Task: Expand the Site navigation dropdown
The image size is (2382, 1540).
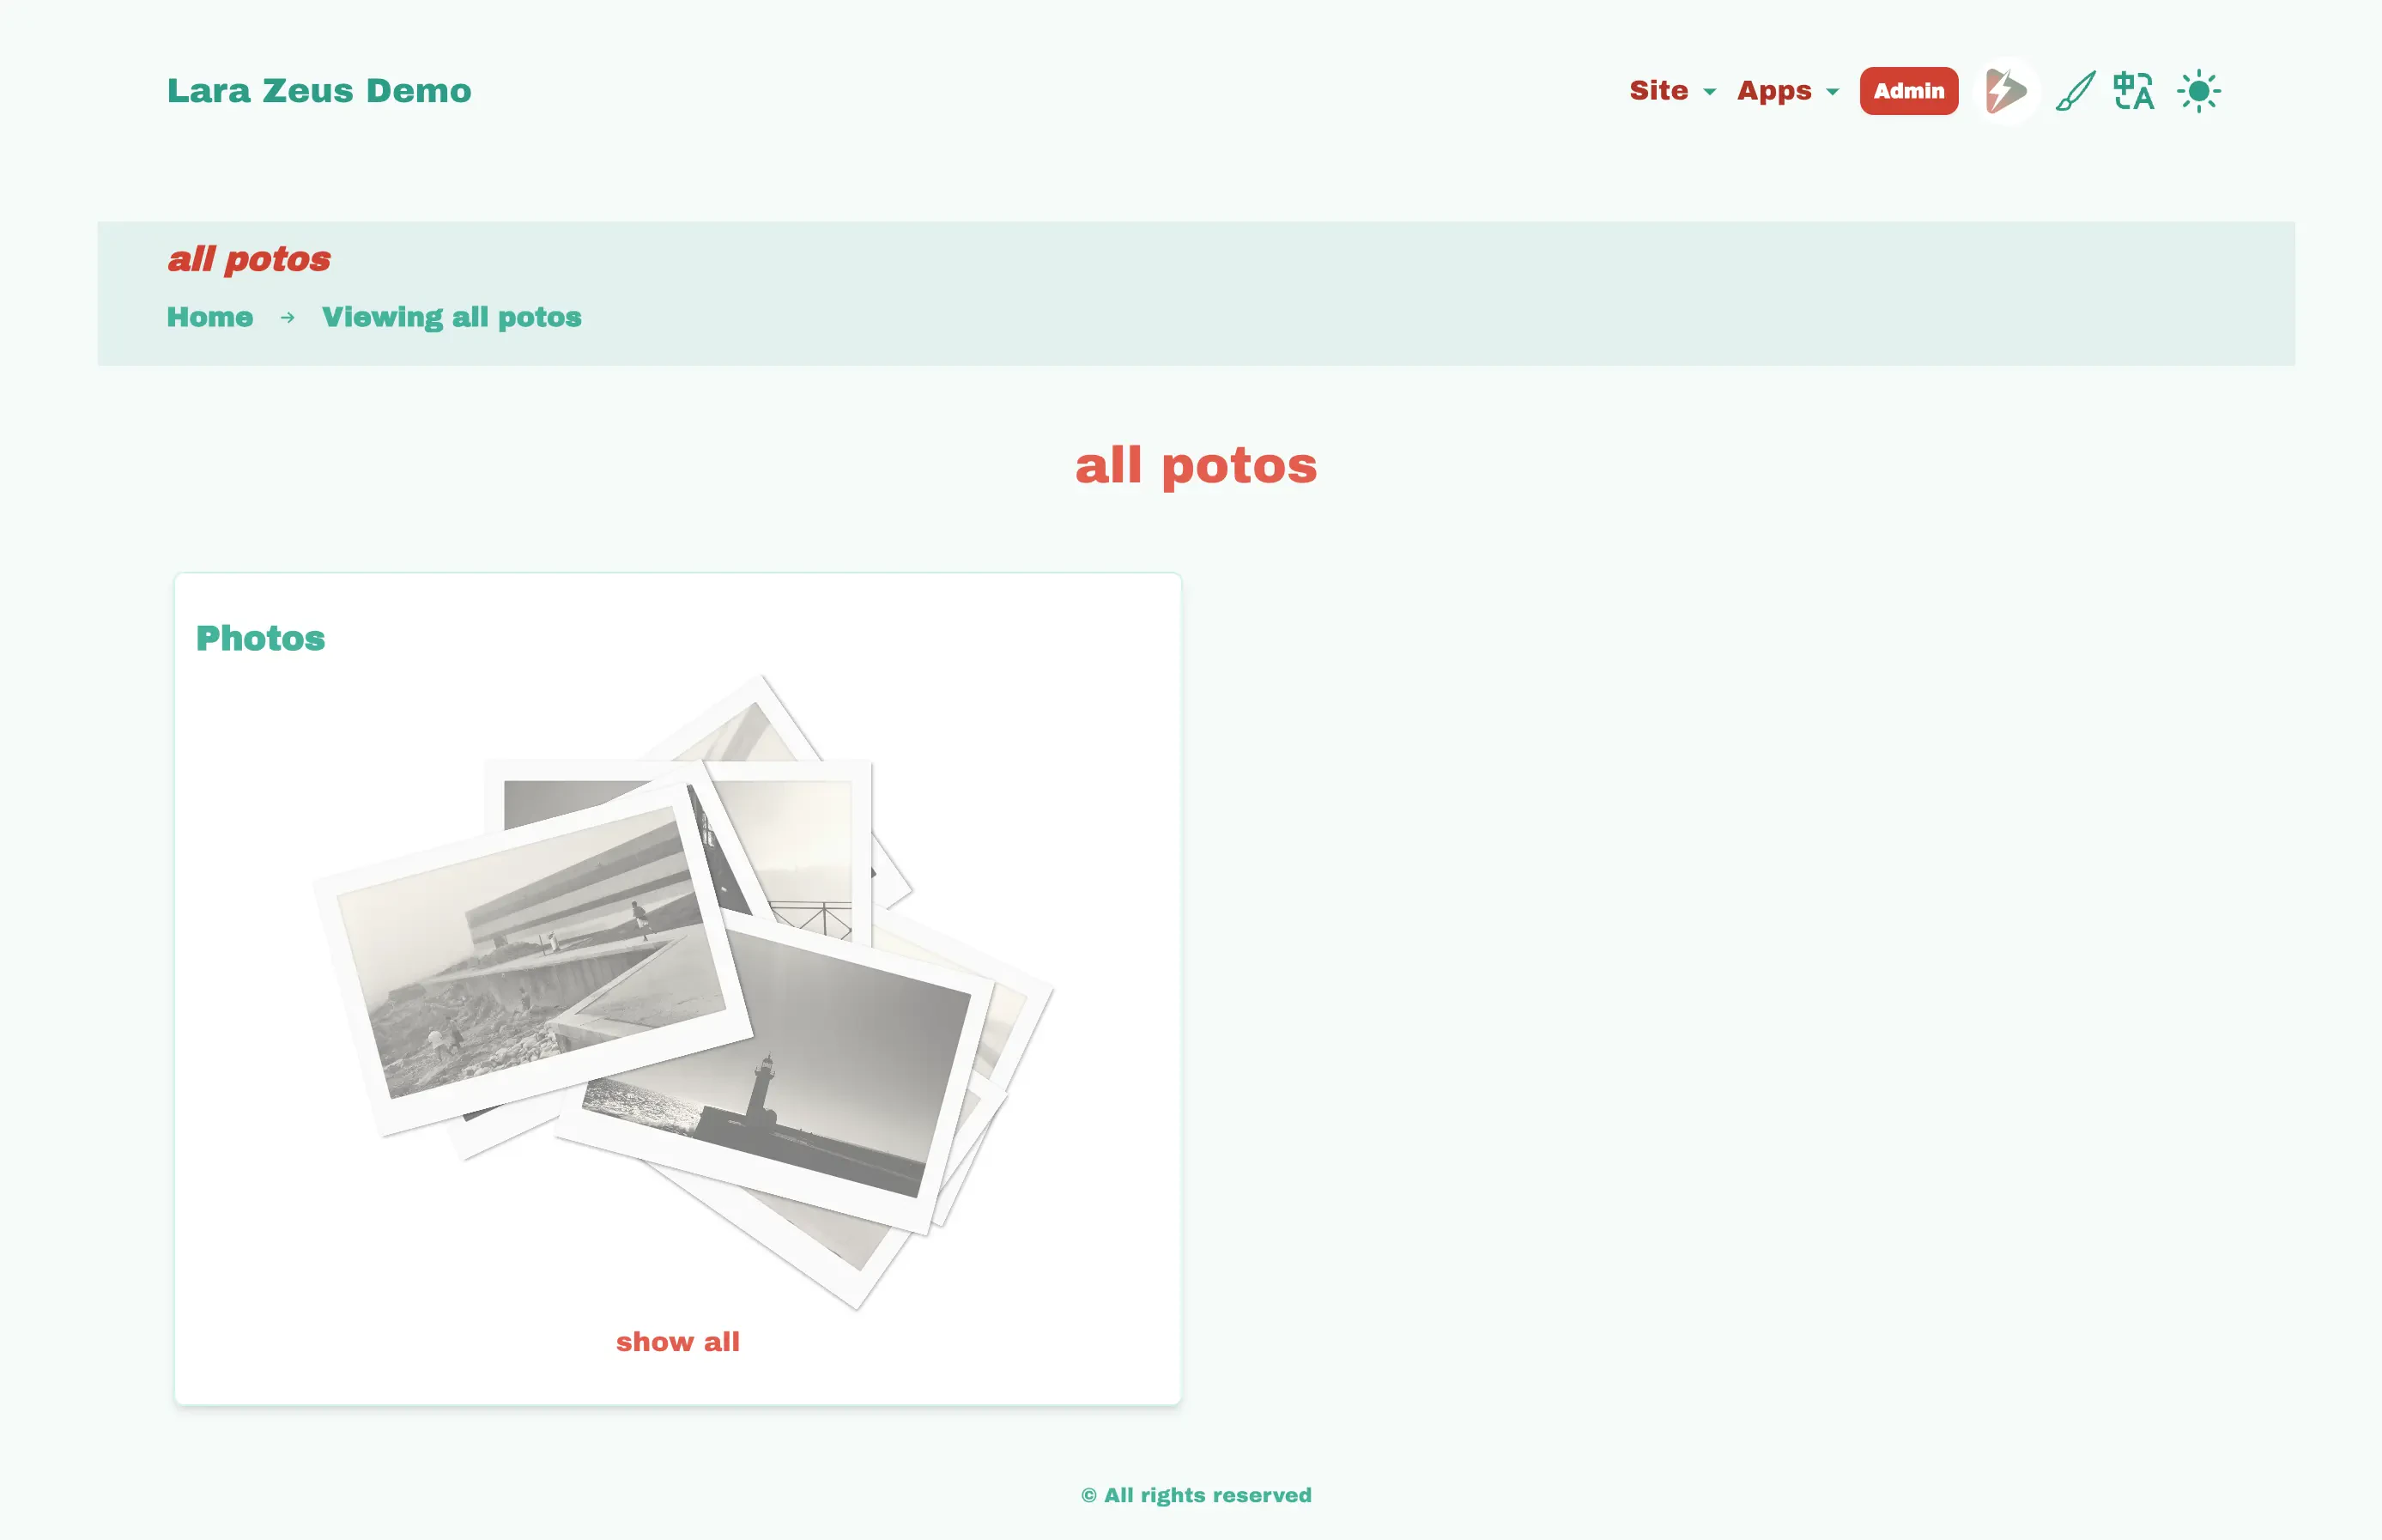Action: [1669, 90]
